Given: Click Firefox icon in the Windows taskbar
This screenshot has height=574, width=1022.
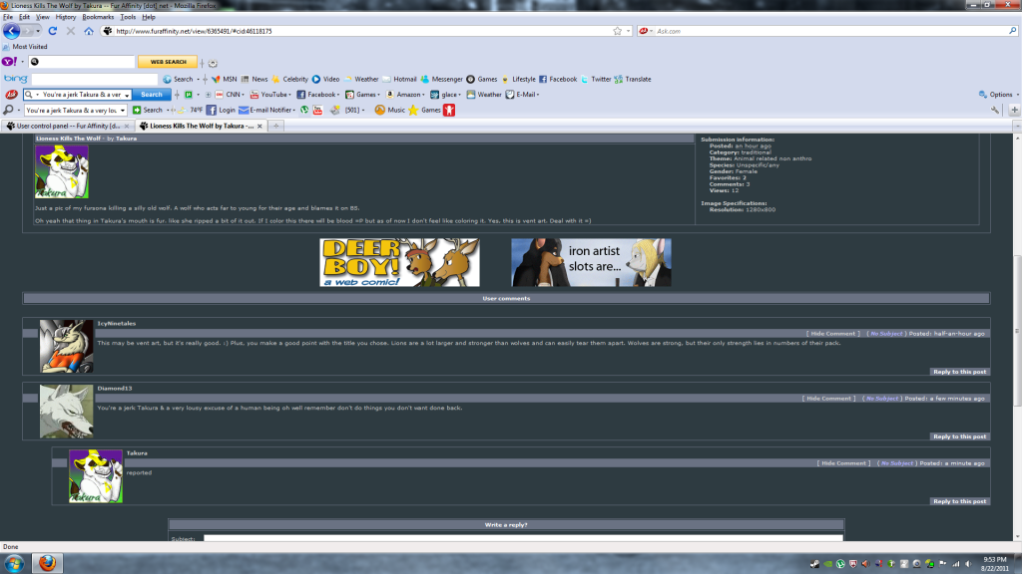Looking at the screenshot, I should (x=48, y=563).
